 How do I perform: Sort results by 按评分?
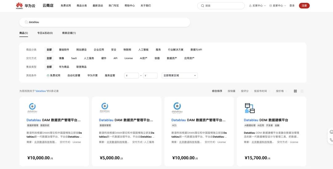tap(245, 91)
